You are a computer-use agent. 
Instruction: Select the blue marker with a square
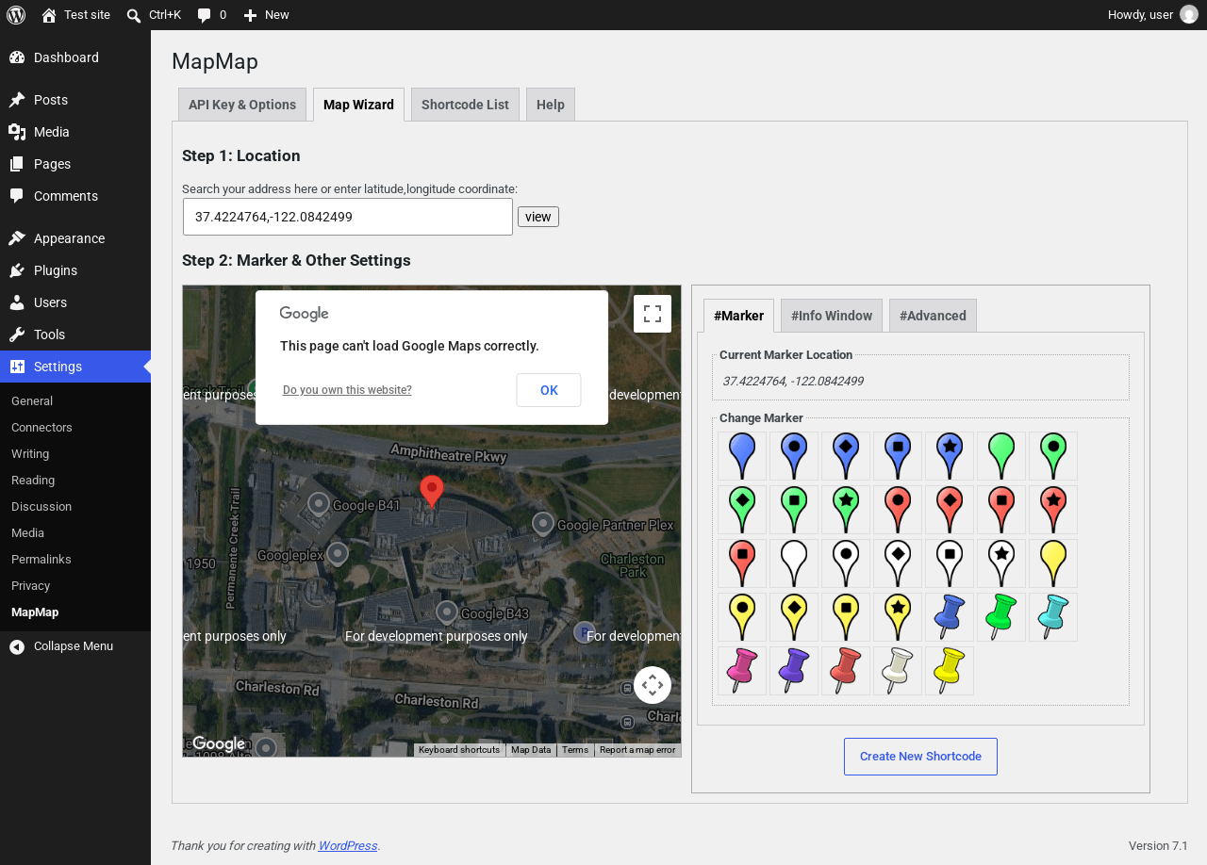(x=898, y=456)
